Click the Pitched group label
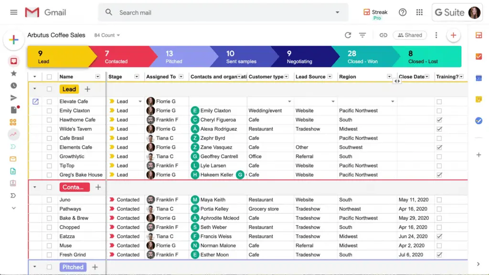Image resolution: width=489 pixels, height=275 pixels. pos(73,267)
